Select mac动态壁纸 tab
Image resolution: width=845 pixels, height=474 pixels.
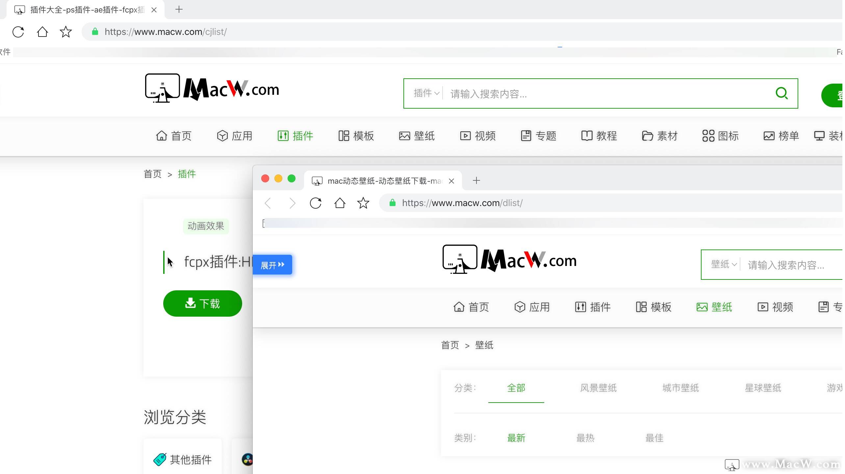383,181
